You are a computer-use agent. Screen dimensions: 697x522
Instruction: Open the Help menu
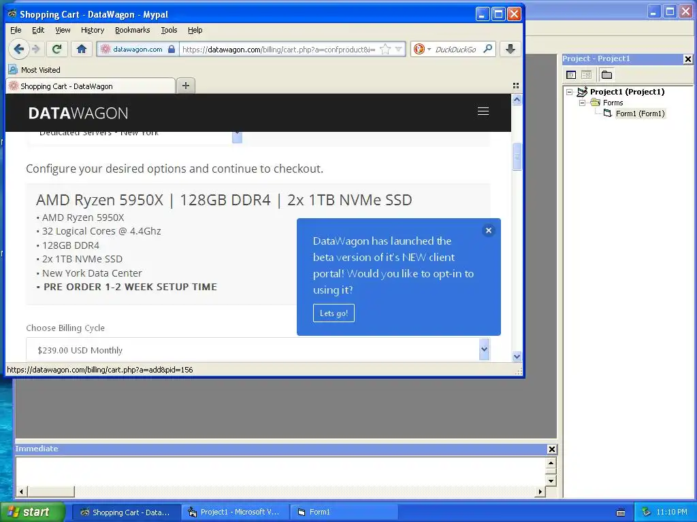(x=195, y=30)
